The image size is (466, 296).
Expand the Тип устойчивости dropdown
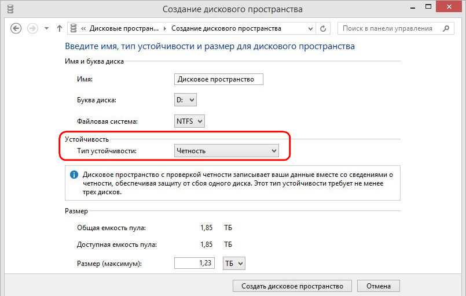pos(226,151)
